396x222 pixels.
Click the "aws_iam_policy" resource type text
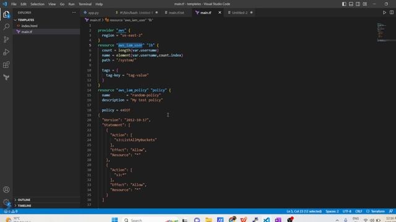pos(132,90)
